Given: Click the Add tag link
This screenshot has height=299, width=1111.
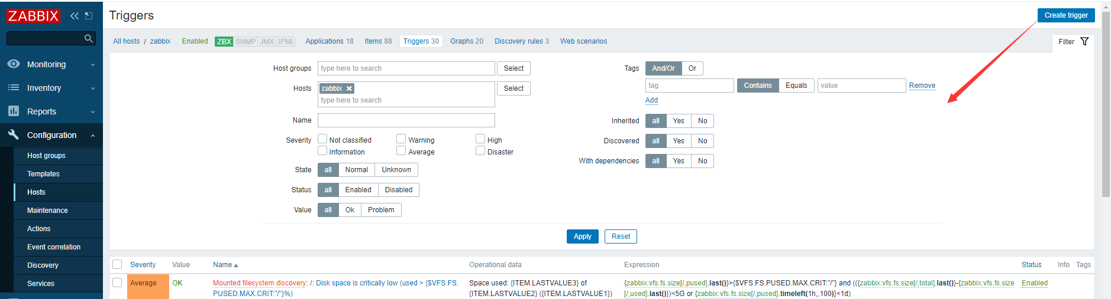Looking at the screenshot, I should pos(651,100).
